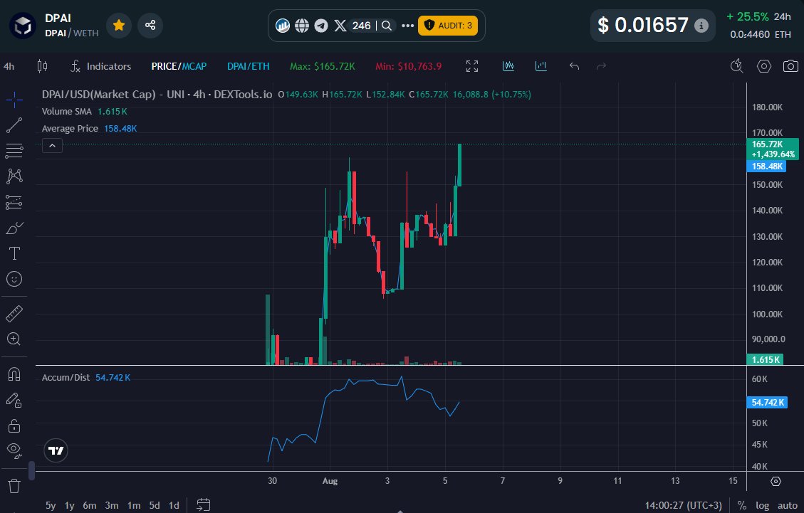Click the price info icon beside $0.01657
Screen dimensions: 804x513
click(701, 25)
